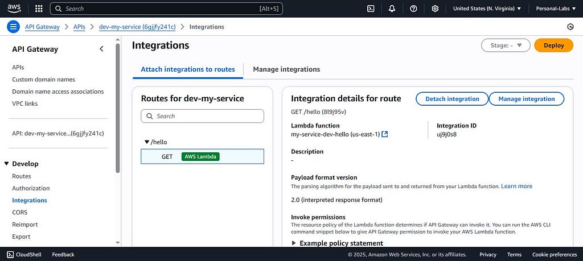Click Detach integration button
This screenshot has height=261, width=583.
click(452, 99)
